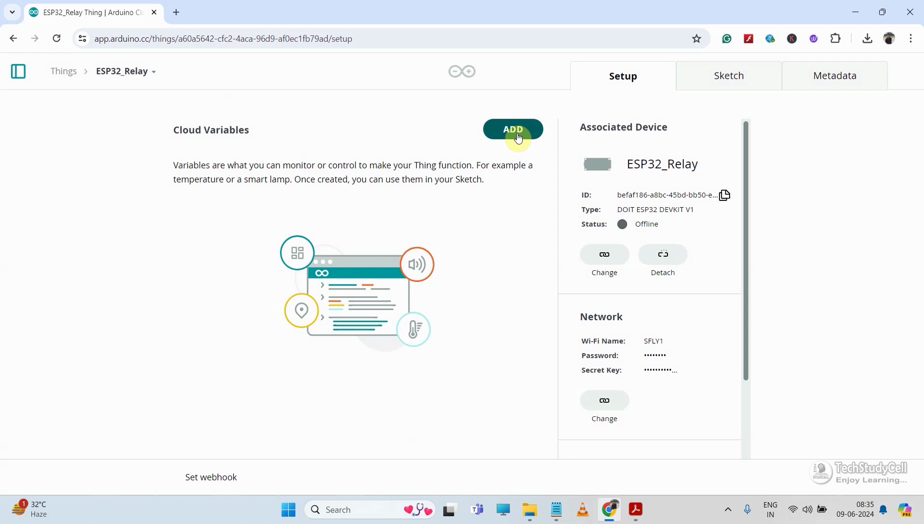Image resolution: width=924 pixels, height=524 pixels.
Task: Toggle the sidebar panel icon
Action: [18, 71]
